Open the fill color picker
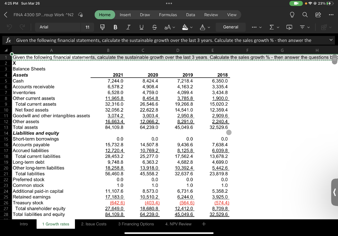Viewport: 338px width, 236px height. coord(187,27)
